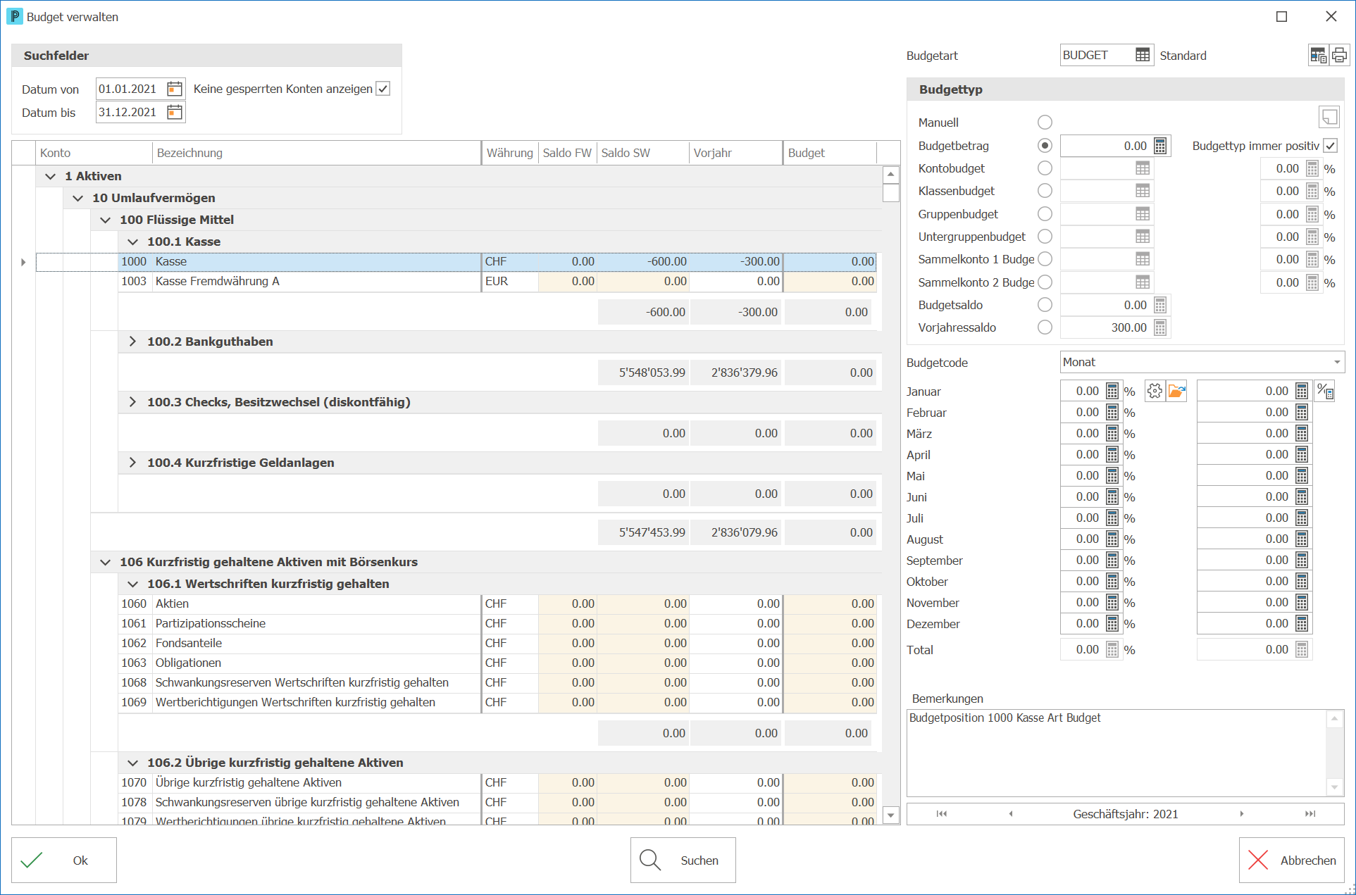Open calculator for März percent field
This screenshot has width=1356, height=895.
tap(1112, 433)
